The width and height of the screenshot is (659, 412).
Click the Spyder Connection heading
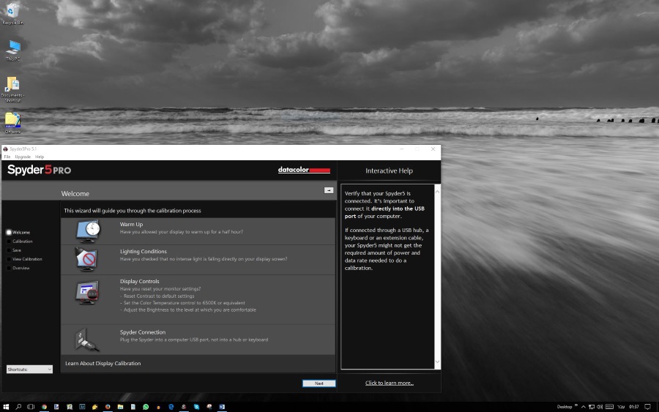click(x=143, y=332)
